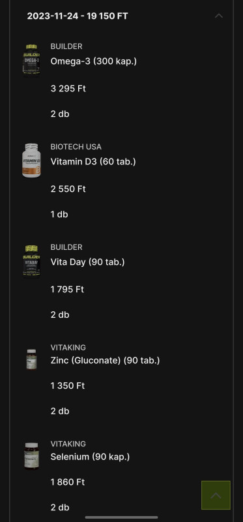
Task: Open the Omega-3 (300 kap.) product link
Action: [93, 61]
